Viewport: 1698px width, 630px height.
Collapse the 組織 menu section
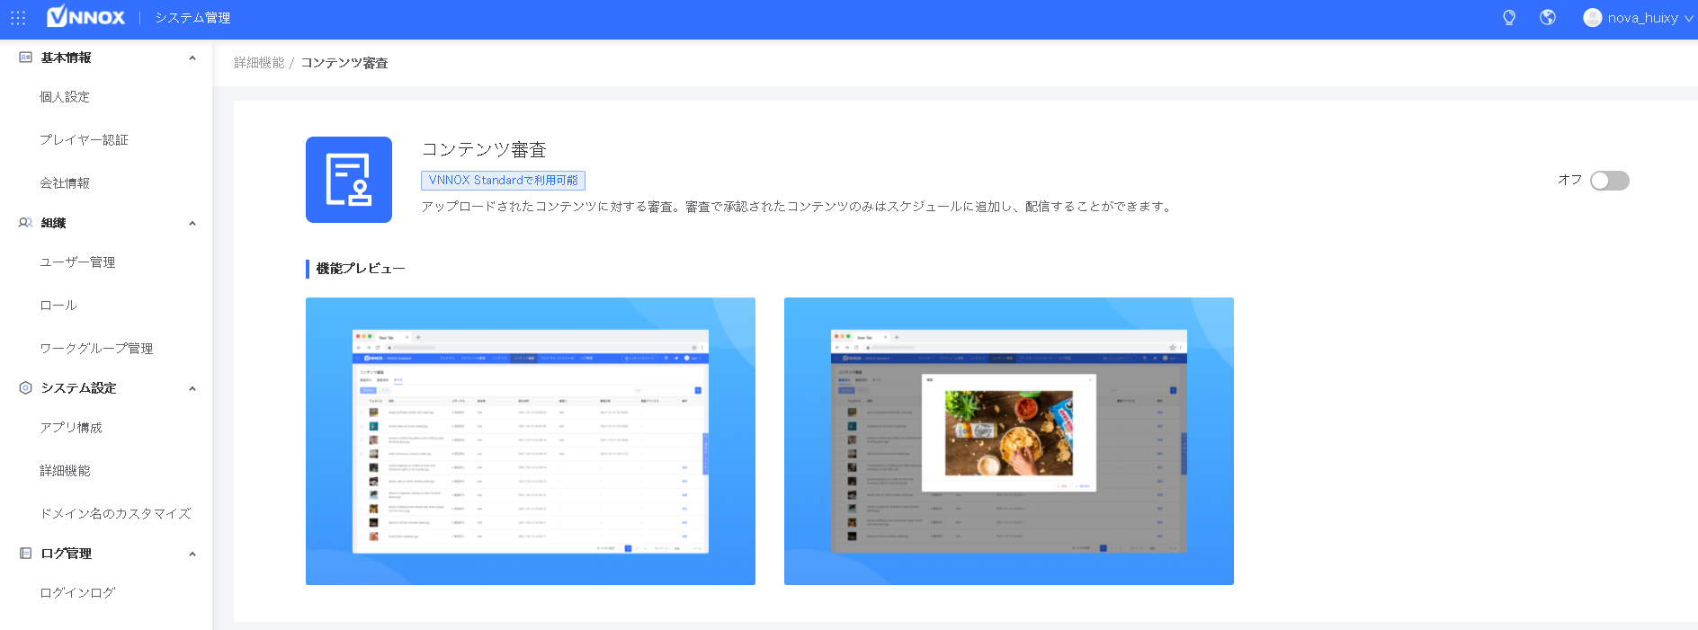(192, 224)
